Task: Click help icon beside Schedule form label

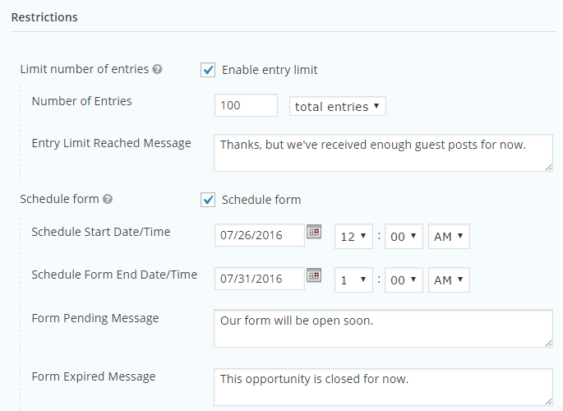Action: (108, 199)
